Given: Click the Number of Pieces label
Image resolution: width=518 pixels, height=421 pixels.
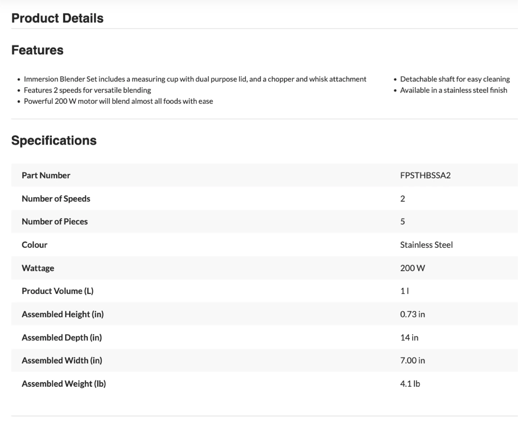Looking at the screenshot, I should coord(55,221).
